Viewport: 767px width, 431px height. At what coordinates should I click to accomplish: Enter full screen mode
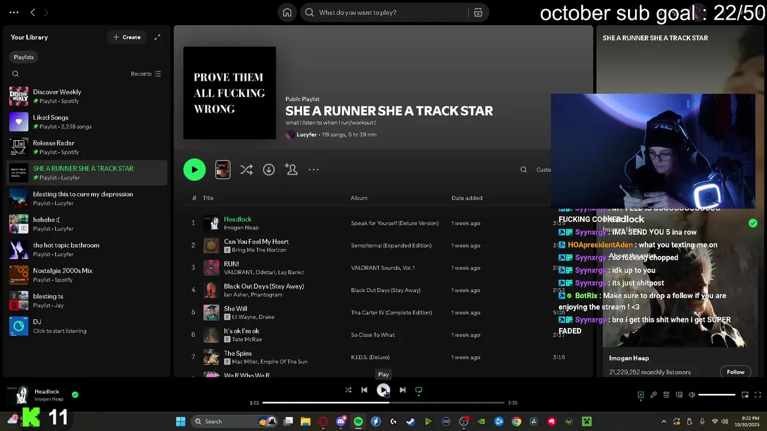757,395
